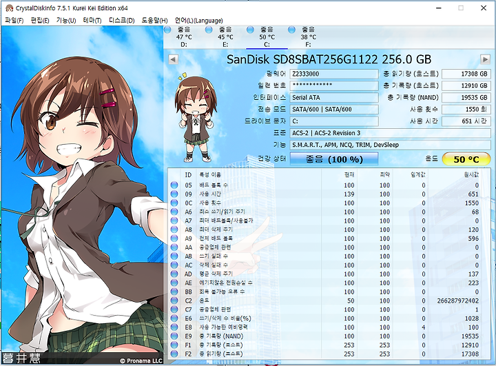Screen dimensions: 496x366
Task: Click the NAND writes value 19535 GB
Action: point(466,97)
